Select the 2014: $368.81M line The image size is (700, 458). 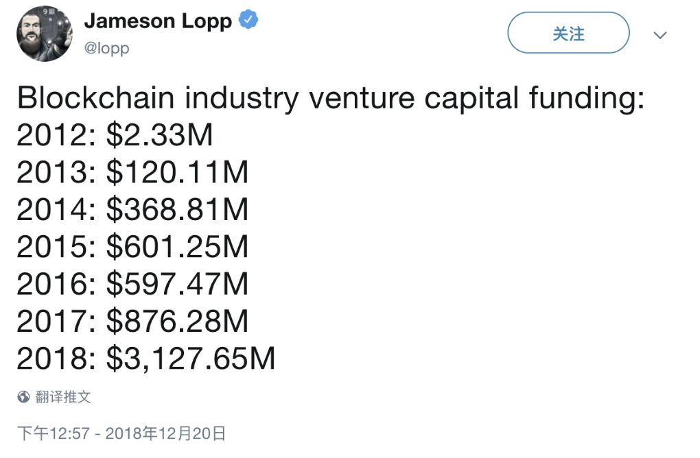(x=132, y=210)
